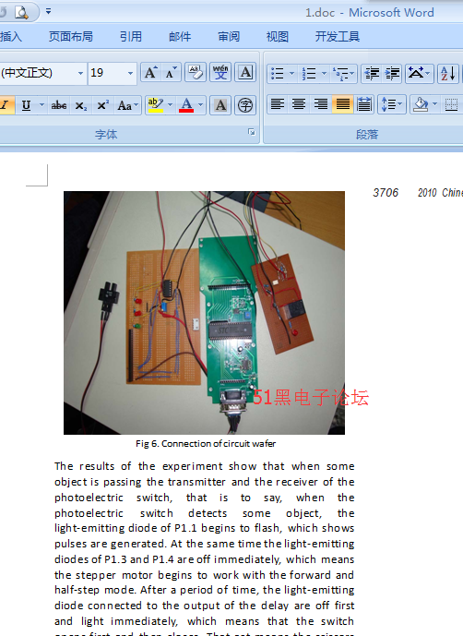463x636 pixels.
Task: Open the Developer (开发工具) tab
Action: (x=338, y=37)
